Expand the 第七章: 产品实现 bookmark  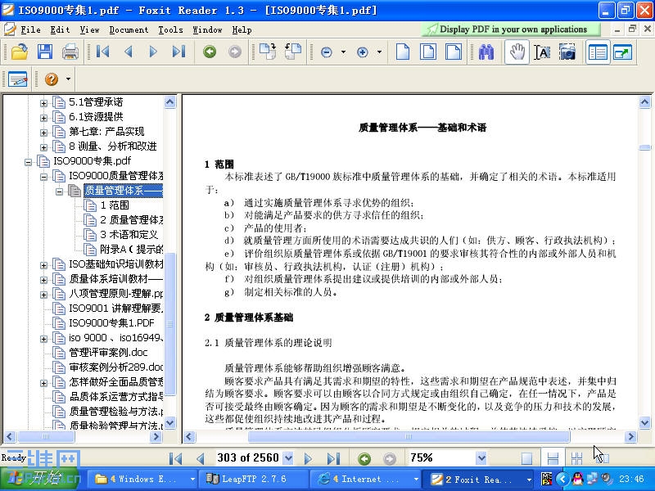(43, 133)
